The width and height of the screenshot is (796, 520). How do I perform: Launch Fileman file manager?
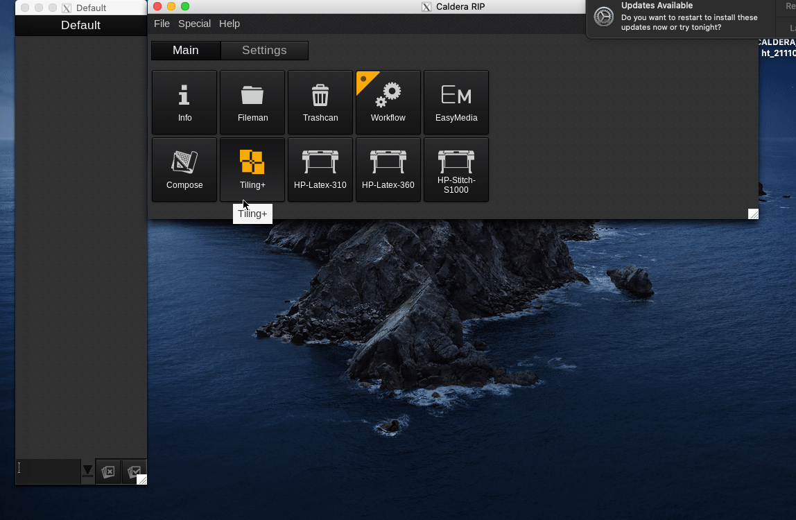pyautogui.click(x=252, y=102)
